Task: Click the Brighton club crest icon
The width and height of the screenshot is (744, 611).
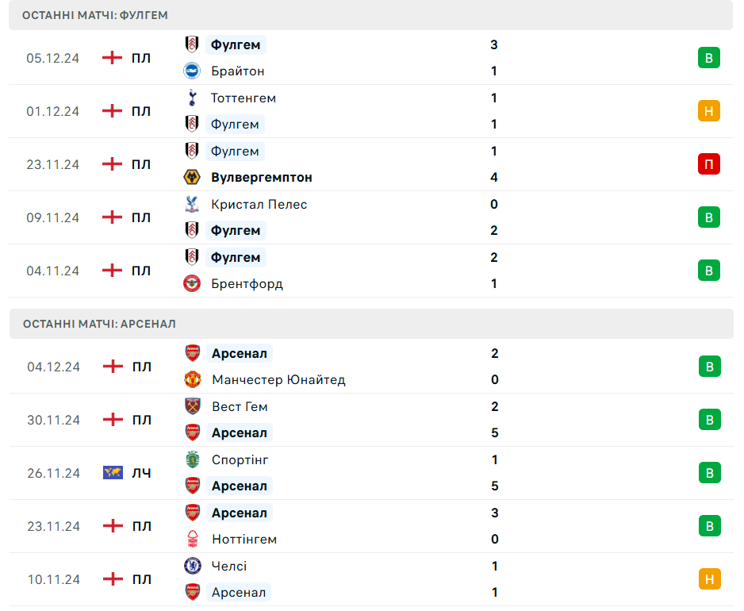Action: [x=192, y=71]
